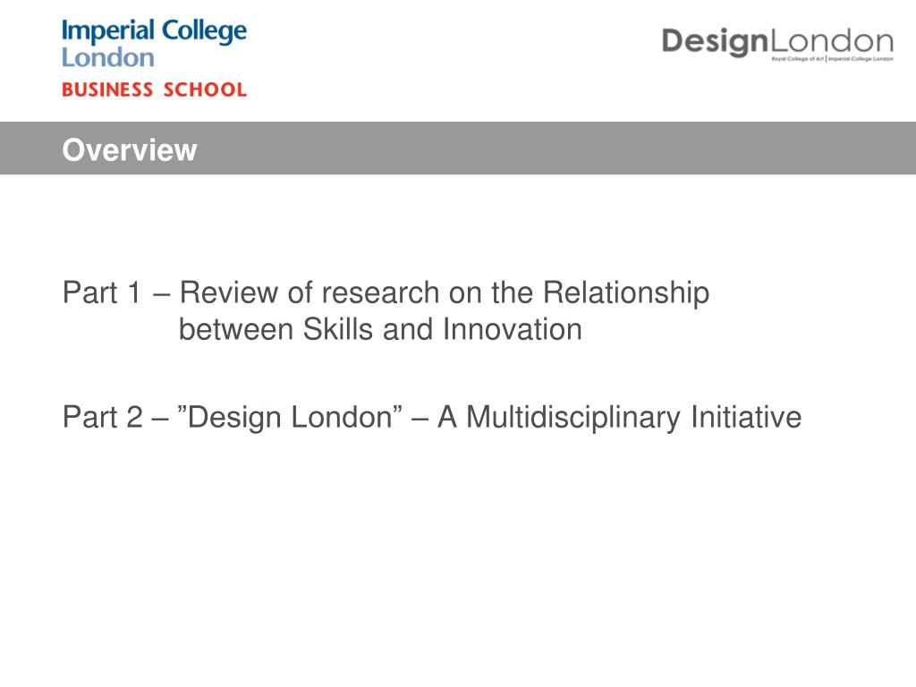This screenshot has height=687, width=916.
Task: Select the Part 1 label
Action: click(102, 293)
